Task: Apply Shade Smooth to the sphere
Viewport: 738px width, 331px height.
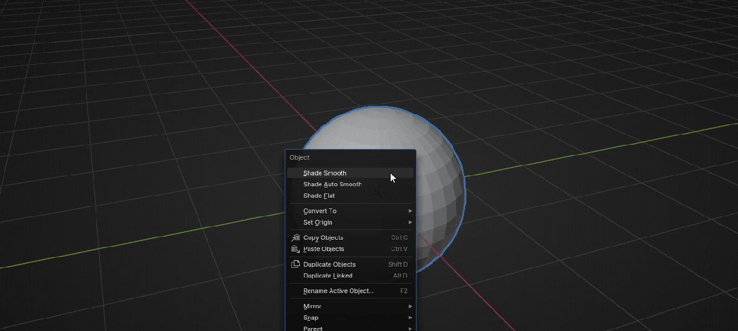Action: pyautogui.click(x=325, y=173)
